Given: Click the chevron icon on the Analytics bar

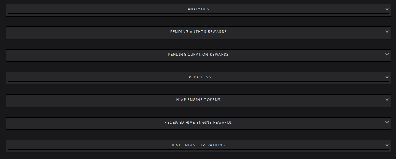Looking at the screenshot, I should pos(387,9).
